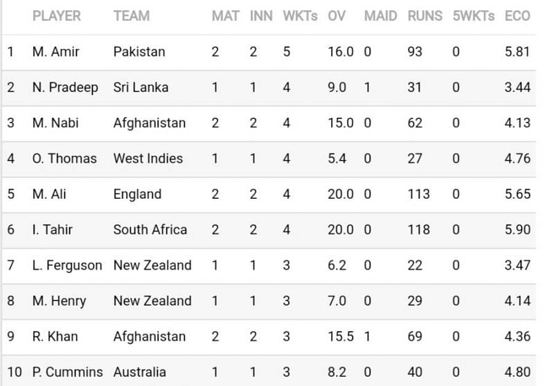Click the OV column header

click(337, 16)
